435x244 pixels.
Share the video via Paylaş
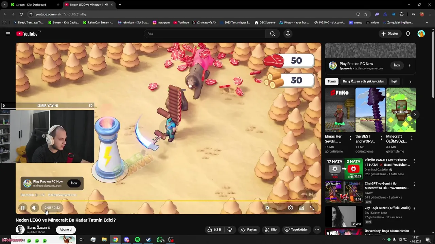[x=248, y=229]
